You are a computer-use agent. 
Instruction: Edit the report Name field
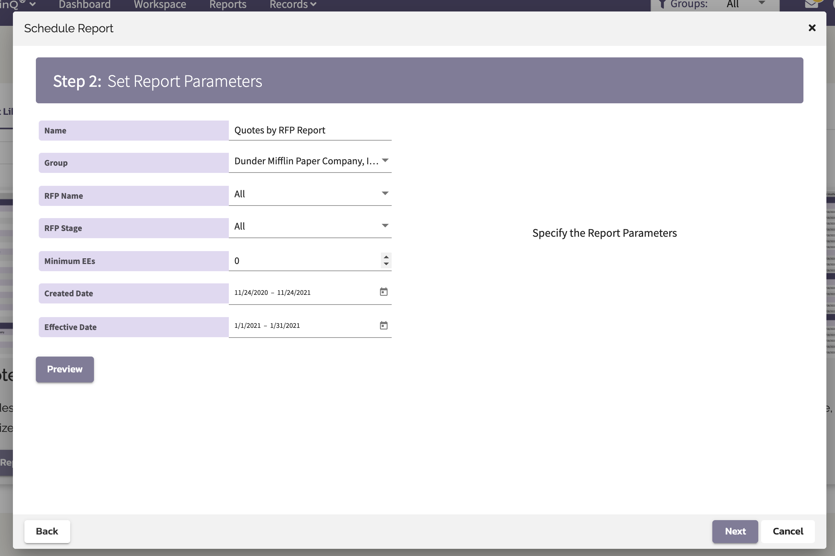[x=310, y=130]
